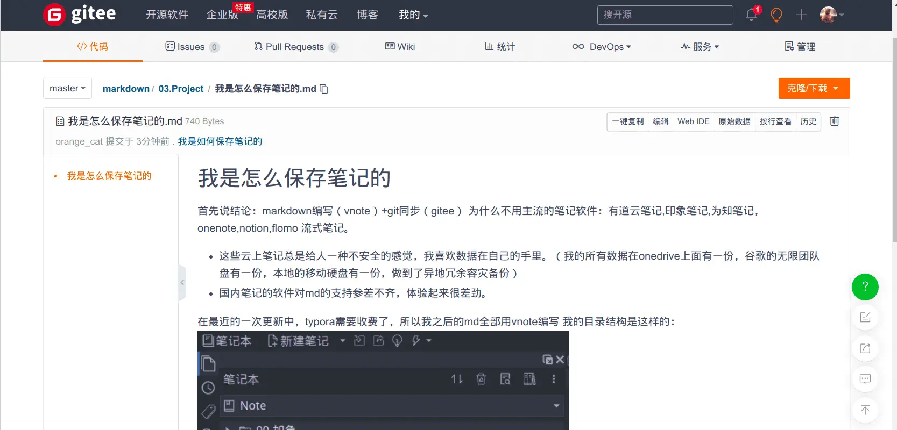Click the floating share icon
Screen dimensions: 897x430
865,348
